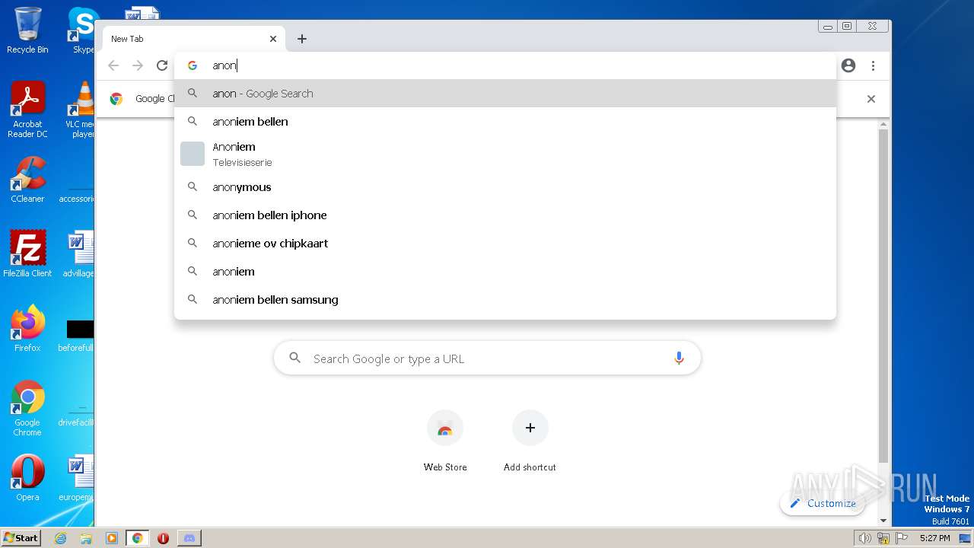
Task: Open the Recycle Bin desktop icon
Action: (27, 30)
